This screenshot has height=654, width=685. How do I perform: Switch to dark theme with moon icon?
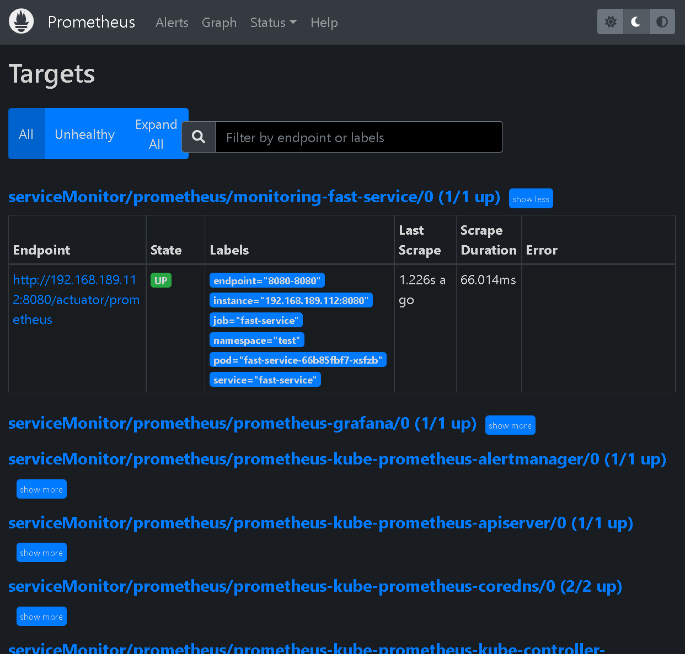coord(636,22)
